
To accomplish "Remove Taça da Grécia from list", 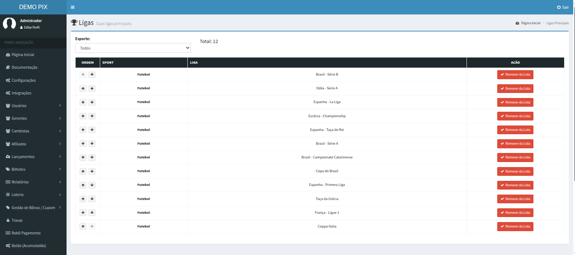I will 515,199.
